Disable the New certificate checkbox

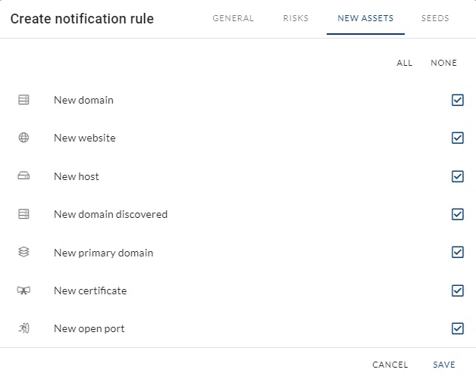[x=457, y=290]
